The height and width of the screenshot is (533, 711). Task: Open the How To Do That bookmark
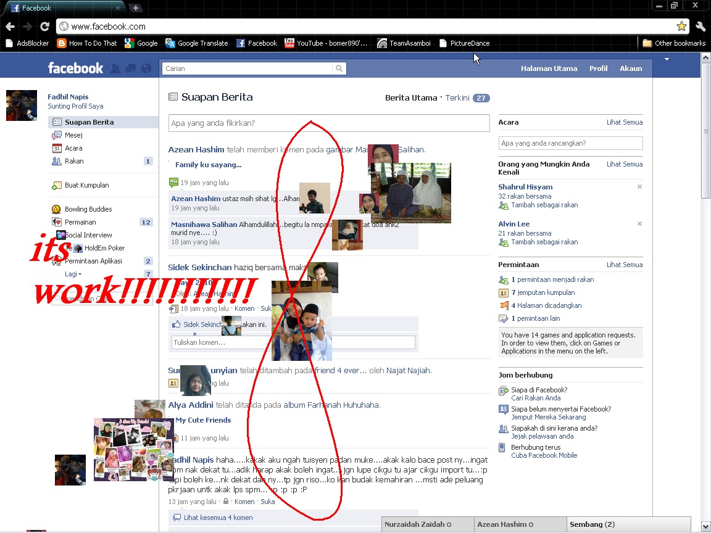click(87, 43)
